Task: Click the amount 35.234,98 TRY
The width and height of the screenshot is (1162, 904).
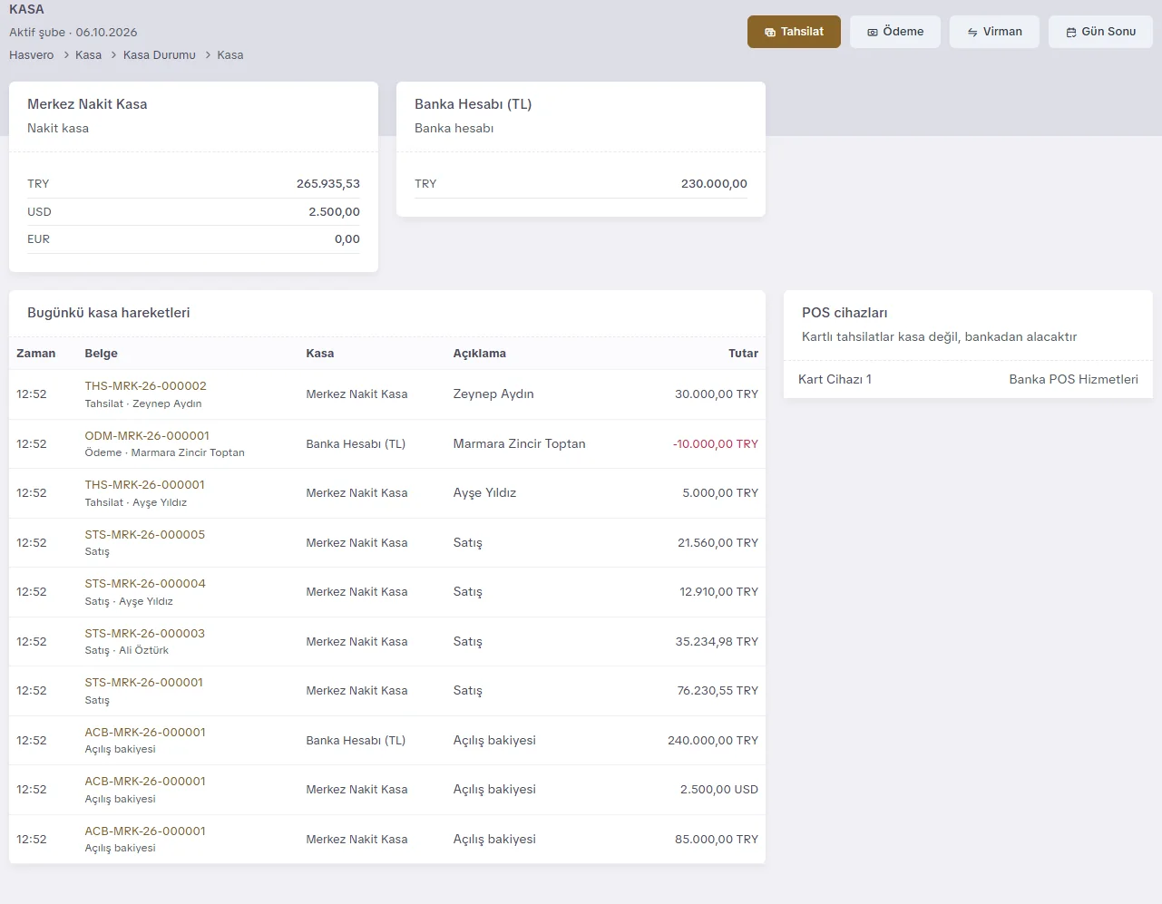Action: point(717,642)
